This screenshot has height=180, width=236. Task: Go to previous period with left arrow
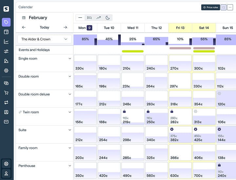click(24, 27)
